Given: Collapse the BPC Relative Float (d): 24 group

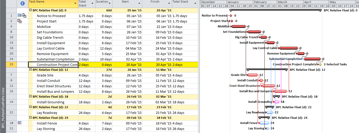Looking at the screenshot, I should coord(31,118).
